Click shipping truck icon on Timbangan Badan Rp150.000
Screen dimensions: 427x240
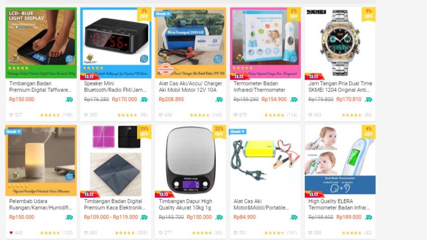(x=69, y=99)
